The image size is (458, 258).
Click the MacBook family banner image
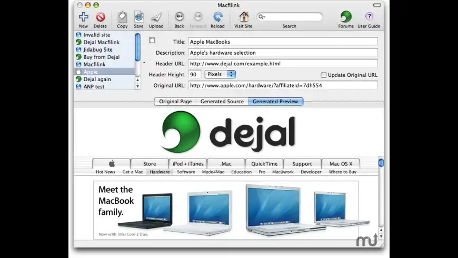226,210
